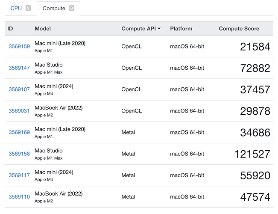Click macOS 64-bit in row 3569031
The width and height of the screenshot is (278, 214).
coord(187,111)
